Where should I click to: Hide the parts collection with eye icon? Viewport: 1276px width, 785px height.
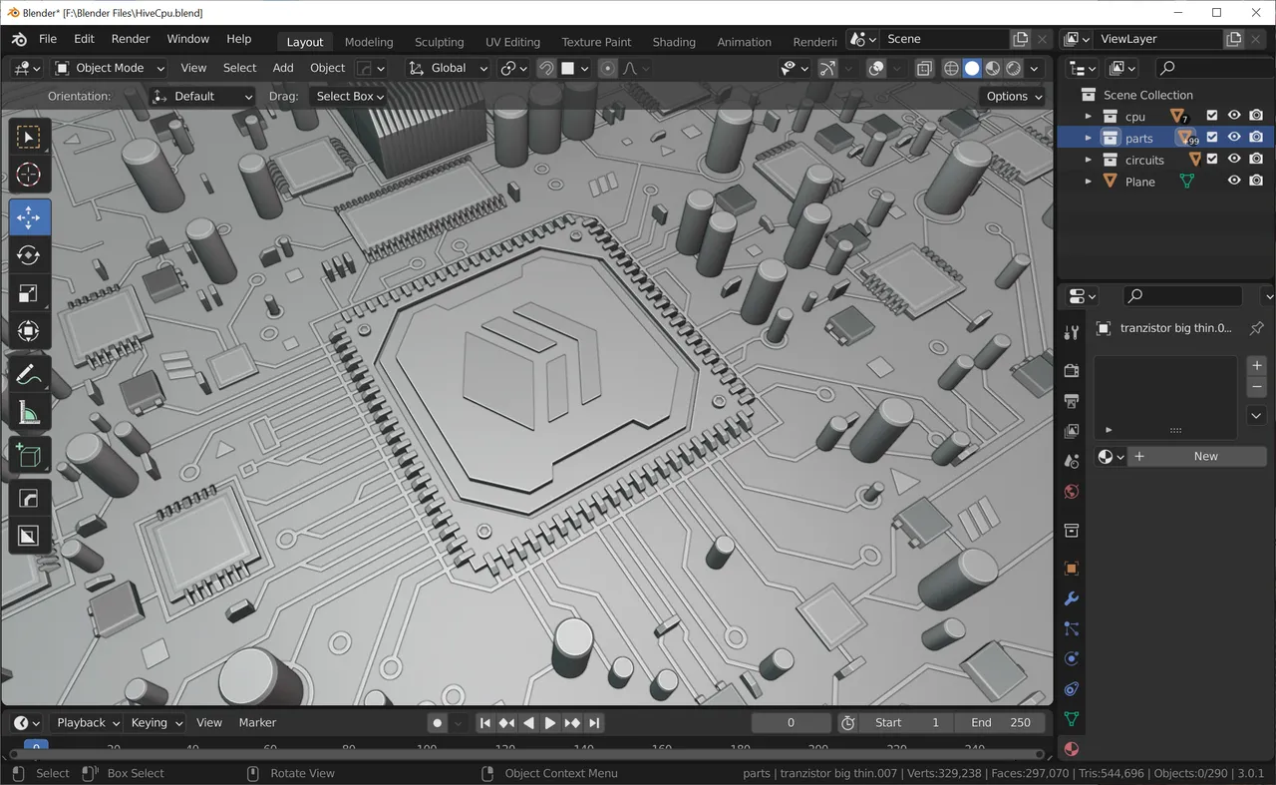[x=1234, y=138]
